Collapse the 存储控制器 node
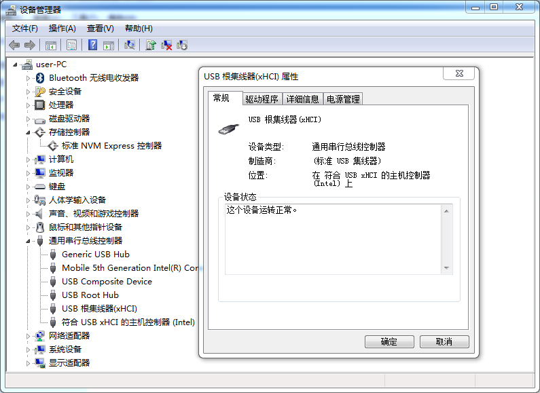540x393 pixels. point(29,132)
